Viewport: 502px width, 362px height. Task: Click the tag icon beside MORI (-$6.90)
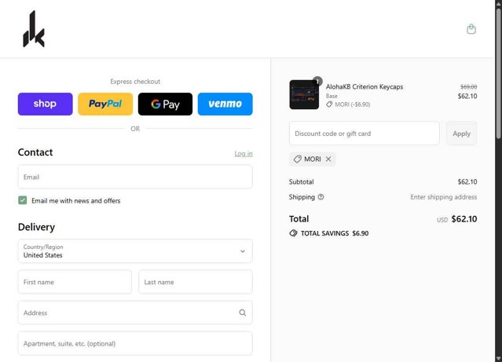(x=329, y=104)
